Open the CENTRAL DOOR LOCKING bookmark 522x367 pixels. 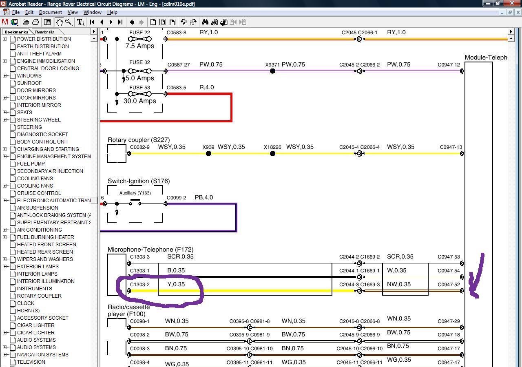(48, 69)
